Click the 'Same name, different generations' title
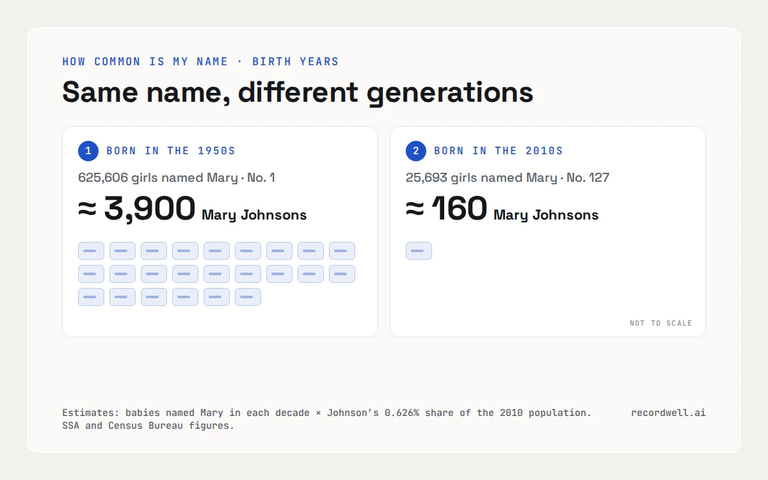Image resolution: width=768 pixels, height=480 pixels. [298, 92]
